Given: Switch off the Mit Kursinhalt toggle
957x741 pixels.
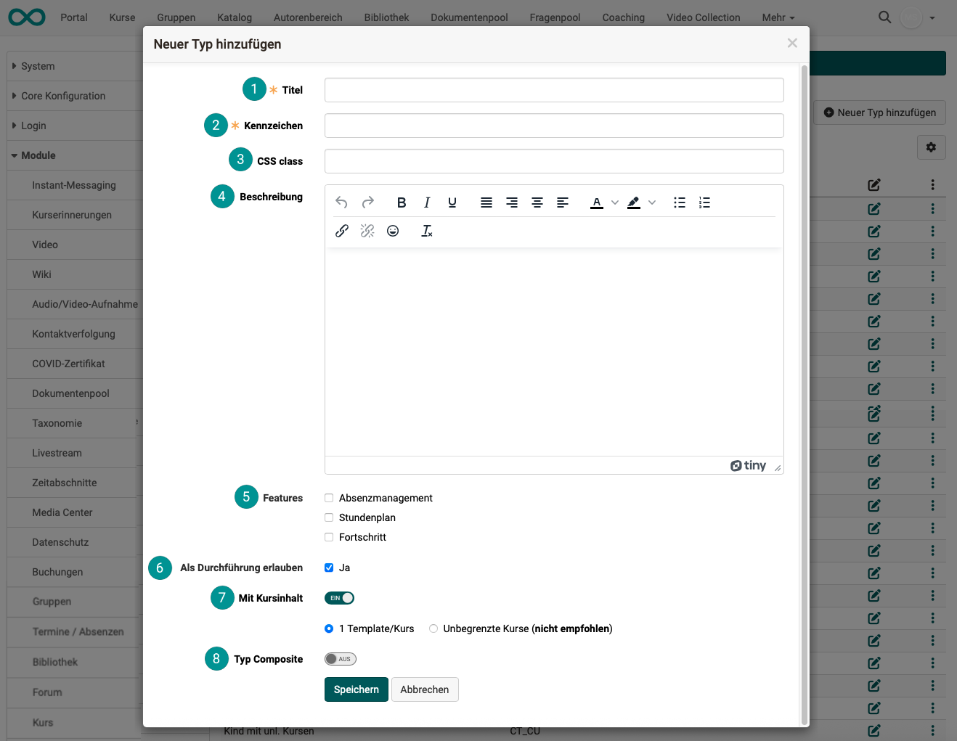Looking at the screenshot, I should pyautogui.click(x=339, y=597).
